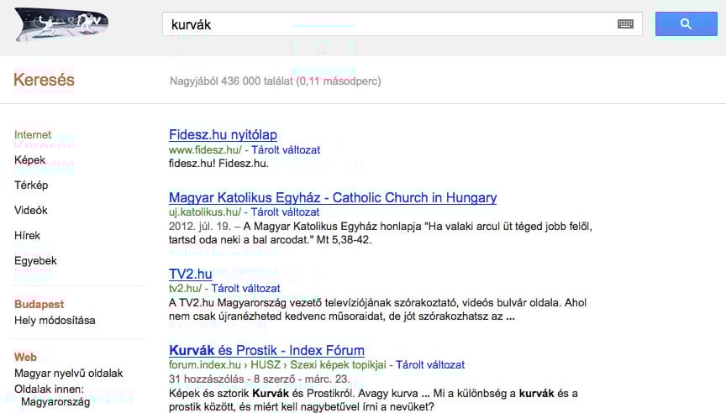
Task: Open the on-screen keyboard icon in search box
Action: 625,24
